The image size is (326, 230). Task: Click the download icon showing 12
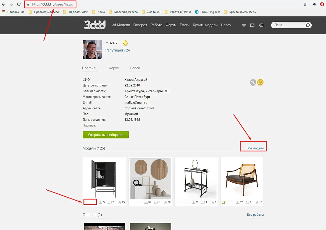(238, 202)
